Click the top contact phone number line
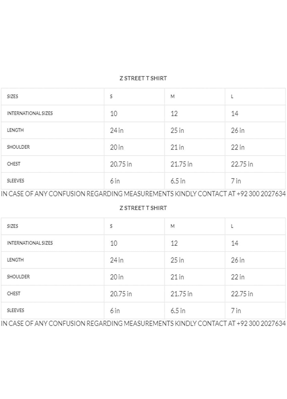The height and width of the screenshot is (399, 287). pos(143,194)
